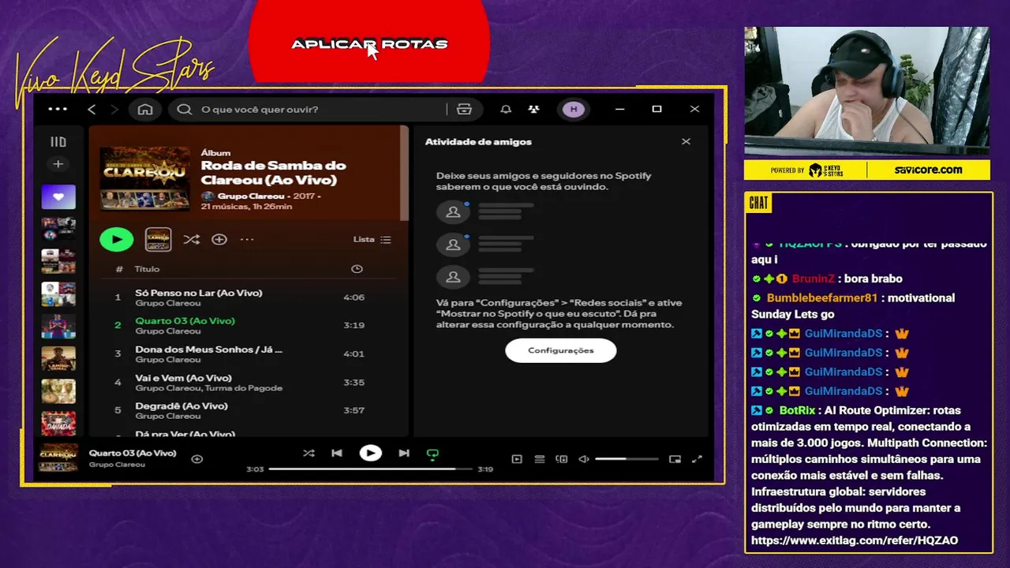
Task: Click the plus icon to create a playlist
Action: (x=58, y=164)
